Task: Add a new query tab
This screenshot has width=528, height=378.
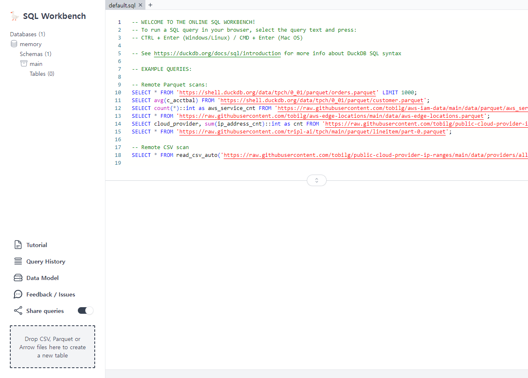Action: click(150, 5)
